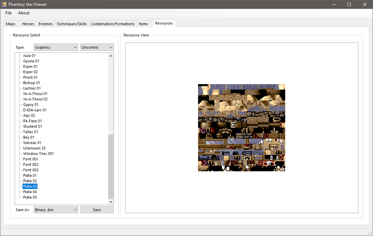Click the Phantasy Star IViewer title bar icon

point(4,4)
